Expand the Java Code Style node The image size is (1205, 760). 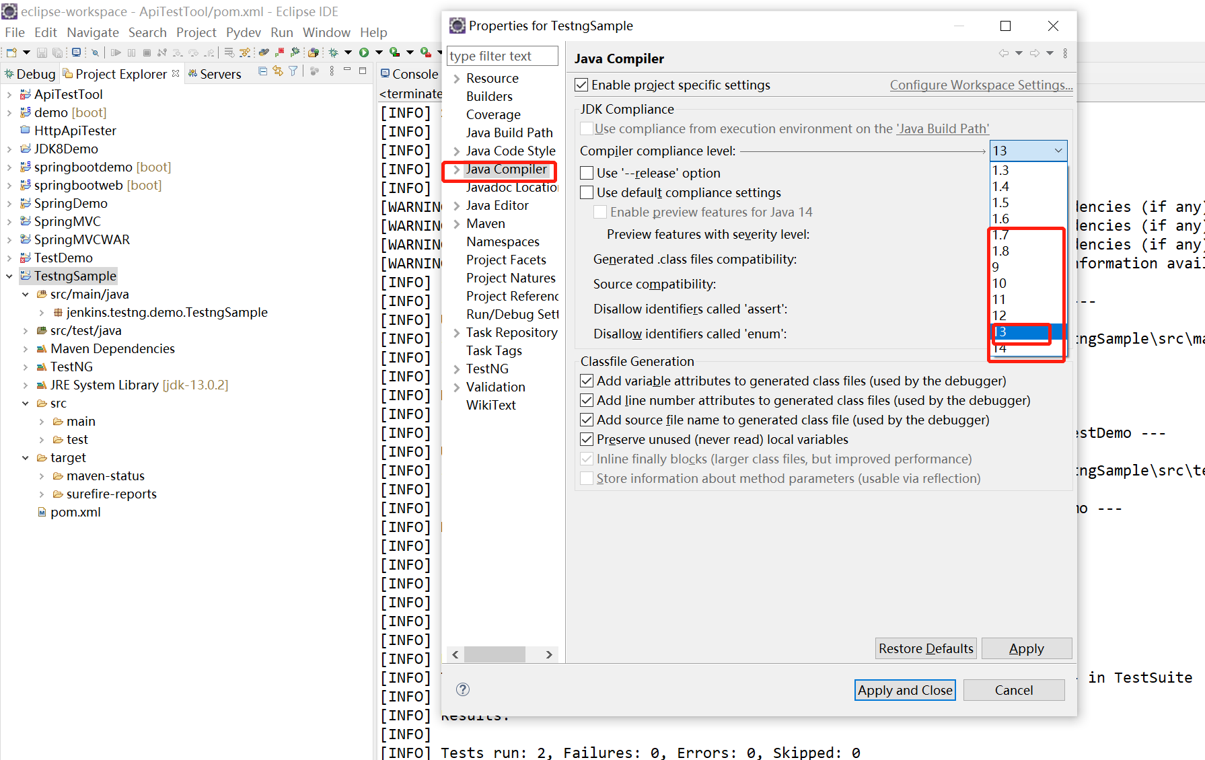point(457,151)
